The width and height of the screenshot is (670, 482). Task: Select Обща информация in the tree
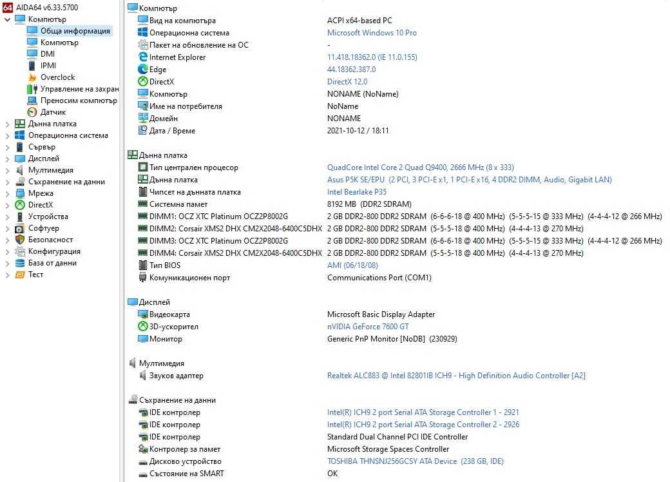coord(75,31)
